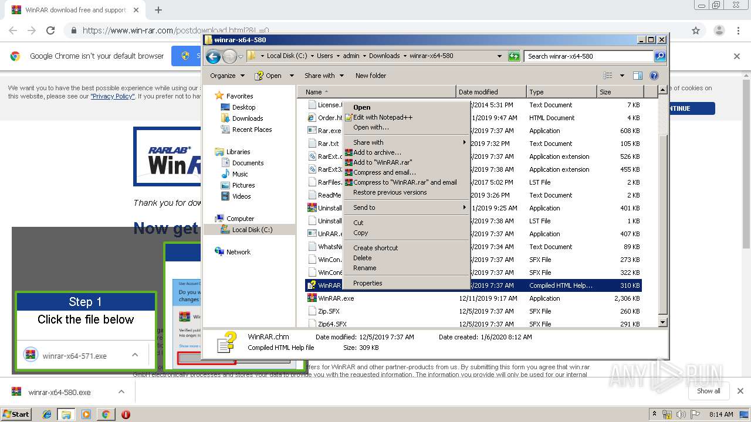Open the Organize dropdown menu

(x=227, y=76)
